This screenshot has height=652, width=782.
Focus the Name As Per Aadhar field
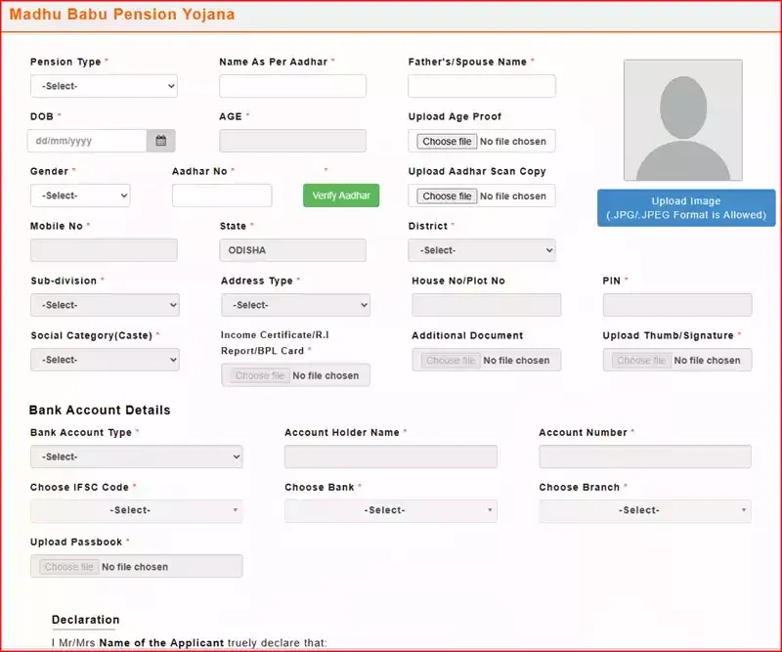[x=292, y=86]
